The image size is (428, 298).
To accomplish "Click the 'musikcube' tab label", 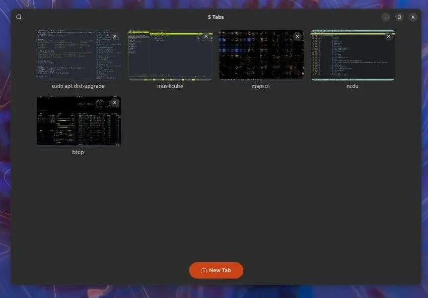I will coord(170,86).
